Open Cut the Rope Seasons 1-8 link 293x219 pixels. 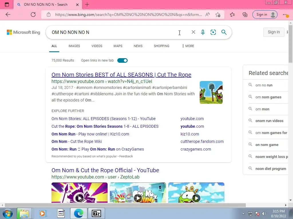[105, 126]
